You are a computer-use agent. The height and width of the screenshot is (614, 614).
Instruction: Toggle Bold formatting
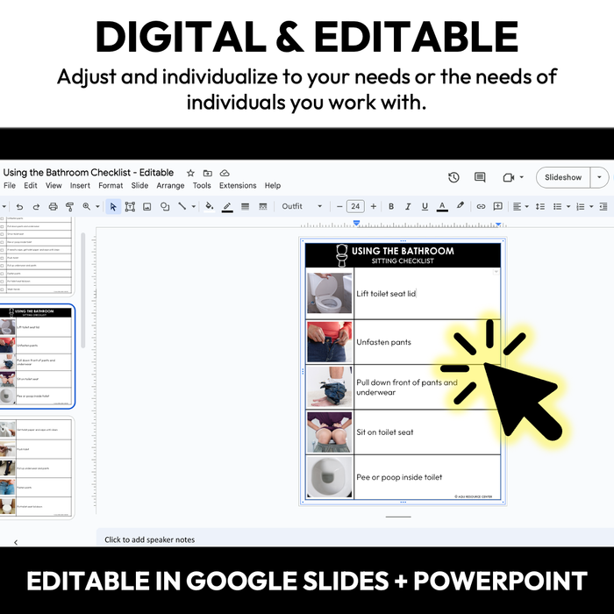pyautogui.click(x=391, y=207)
